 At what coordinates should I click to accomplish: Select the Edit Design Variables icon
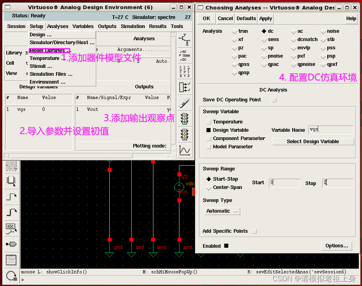pos(184,71)
